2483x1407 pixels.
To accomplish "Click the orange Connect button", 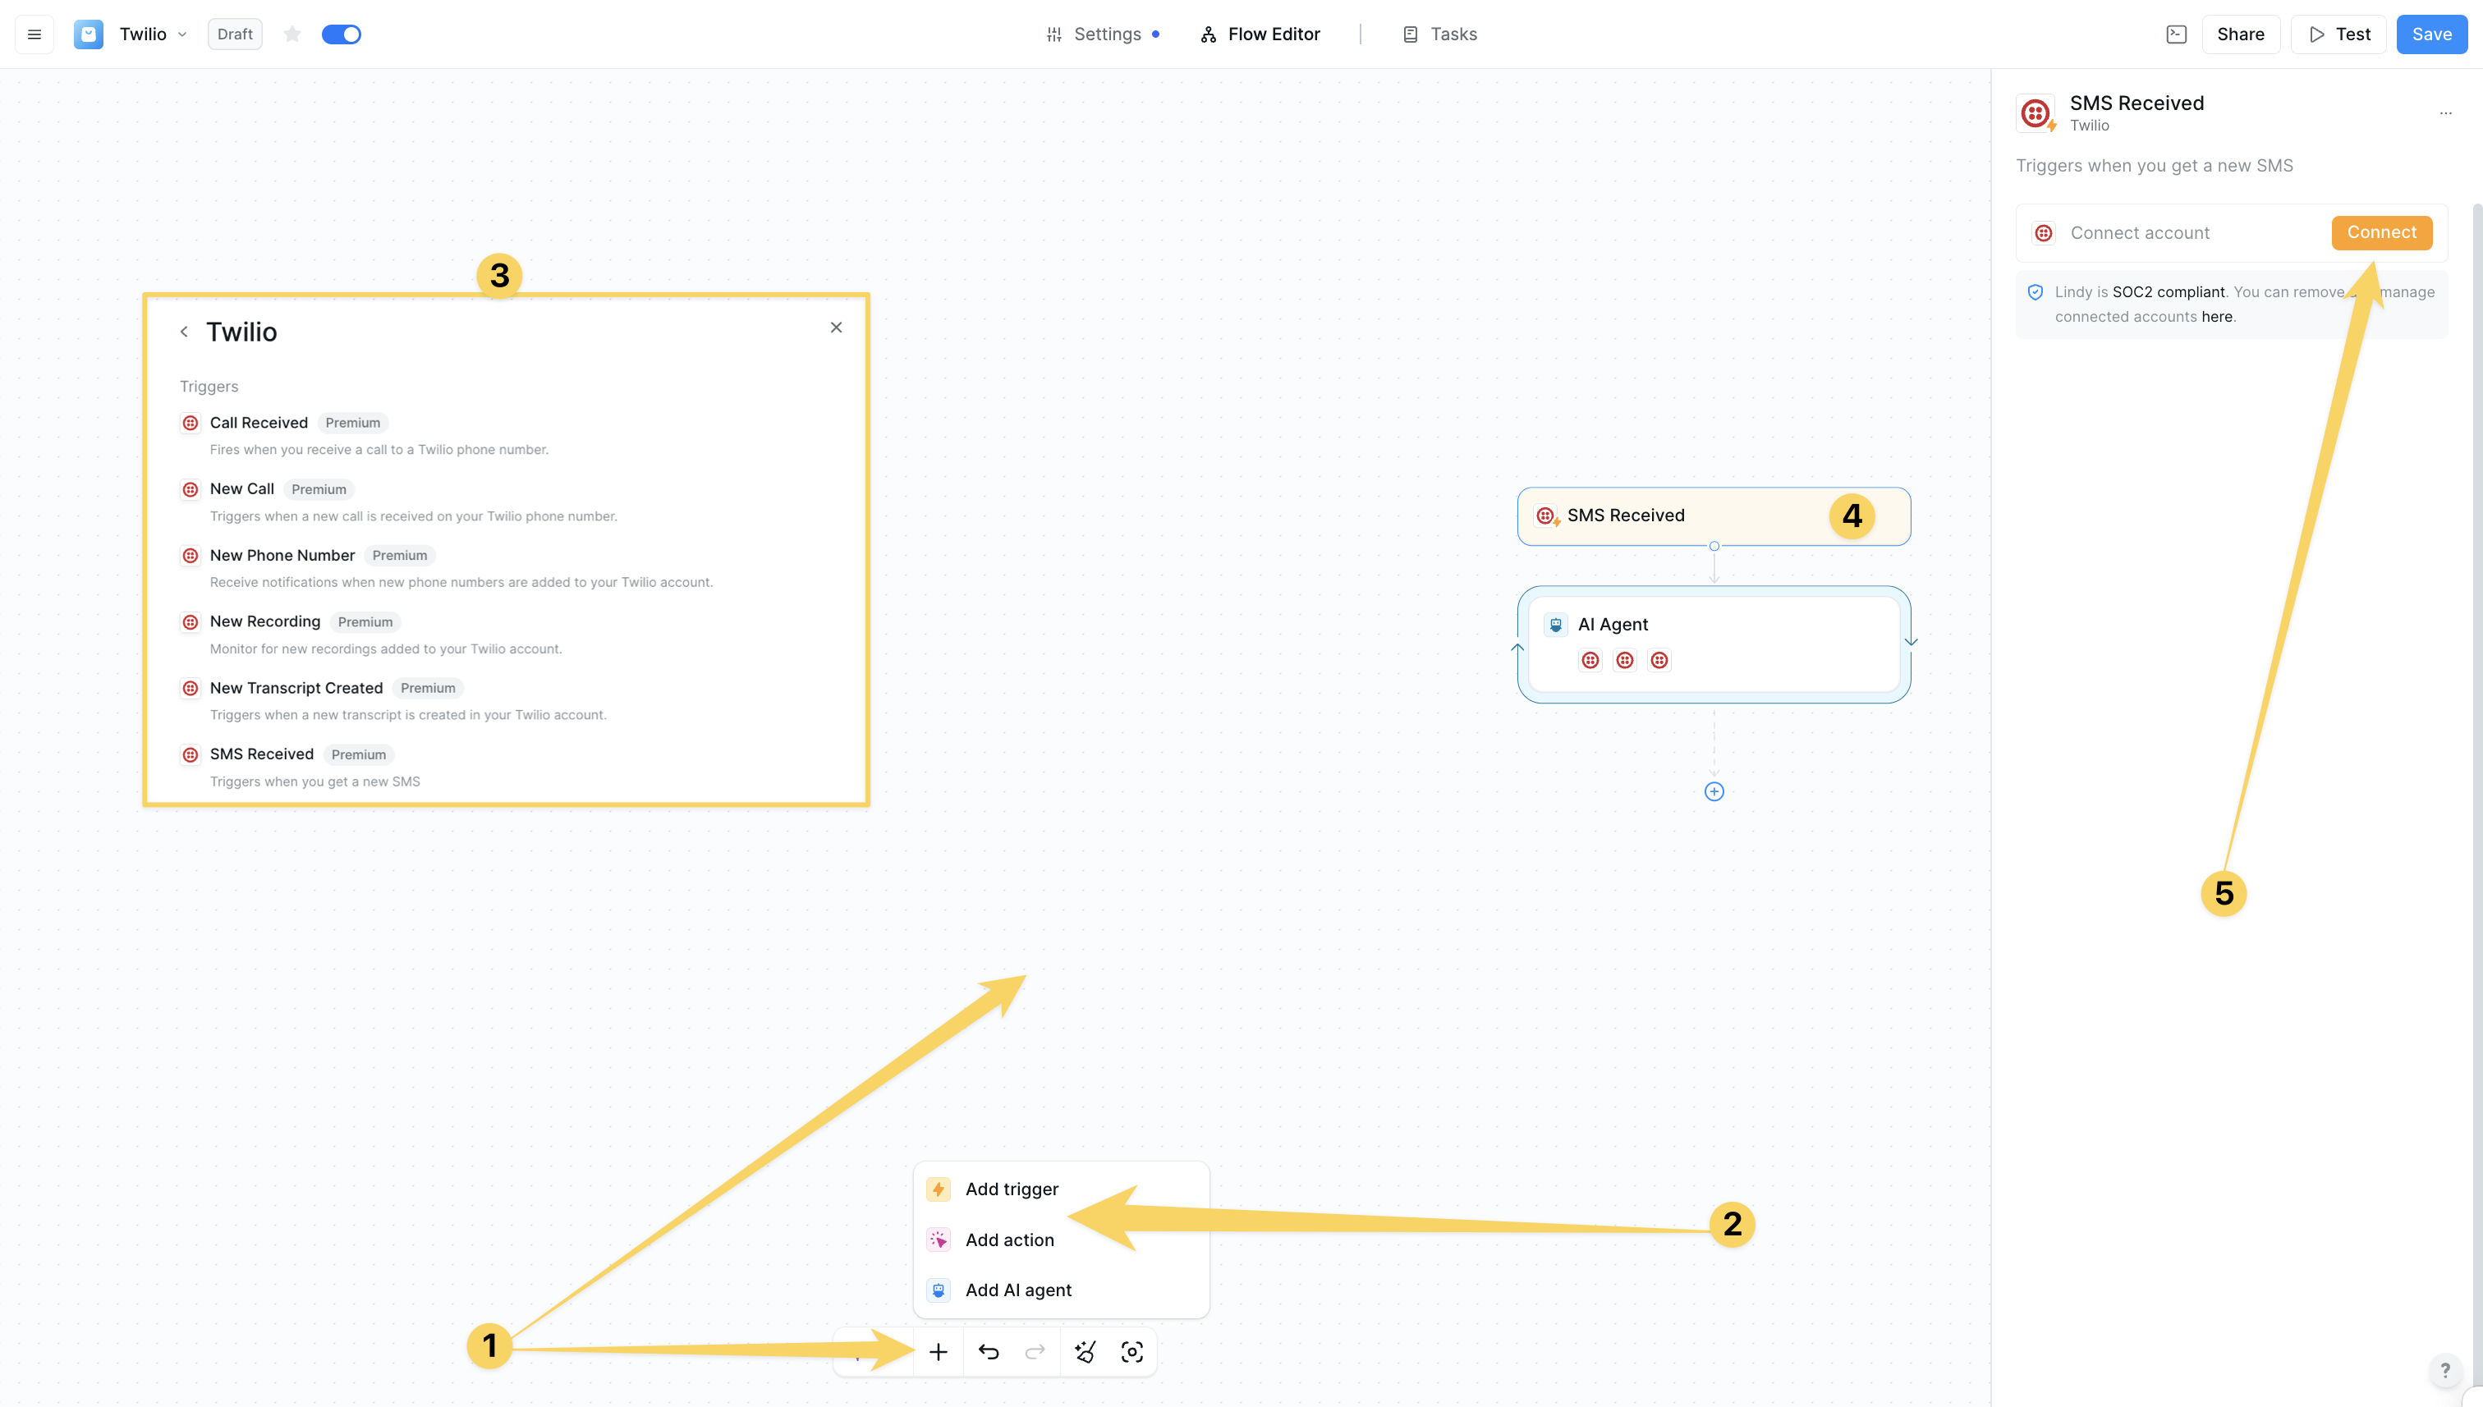I will tap(2380, 233).
